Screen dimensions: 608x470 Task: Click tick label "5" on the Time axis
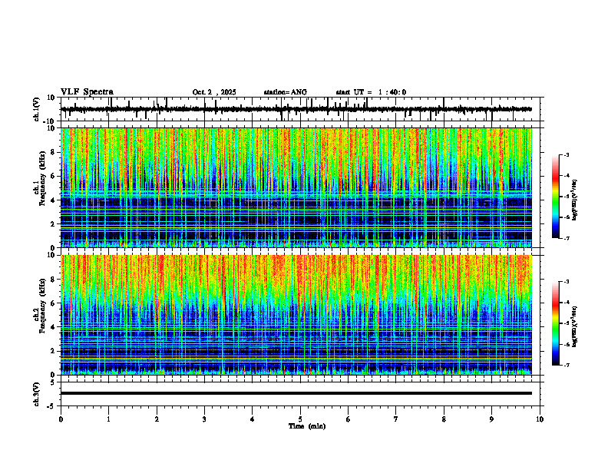coord(300,419)
